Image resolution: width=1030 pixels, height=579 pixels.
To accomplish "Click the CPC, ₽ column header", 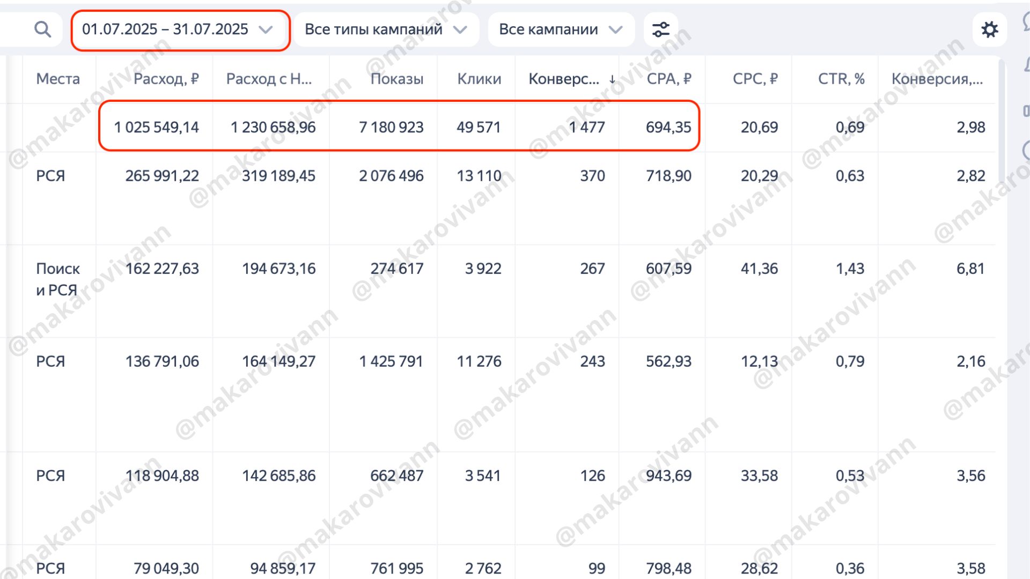I will (x=755, y=79).
